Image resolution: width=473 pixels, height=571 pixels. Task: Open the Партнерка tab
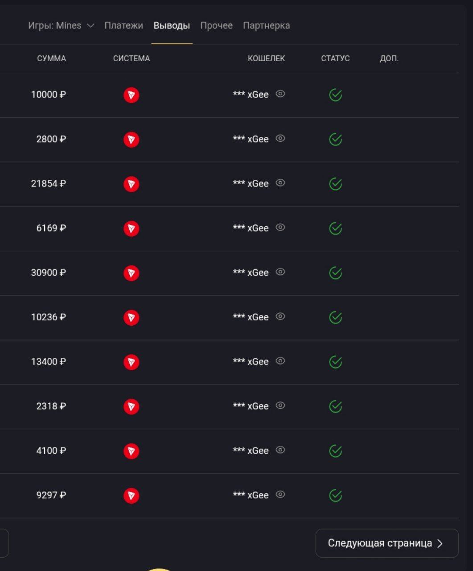(266, 26)
